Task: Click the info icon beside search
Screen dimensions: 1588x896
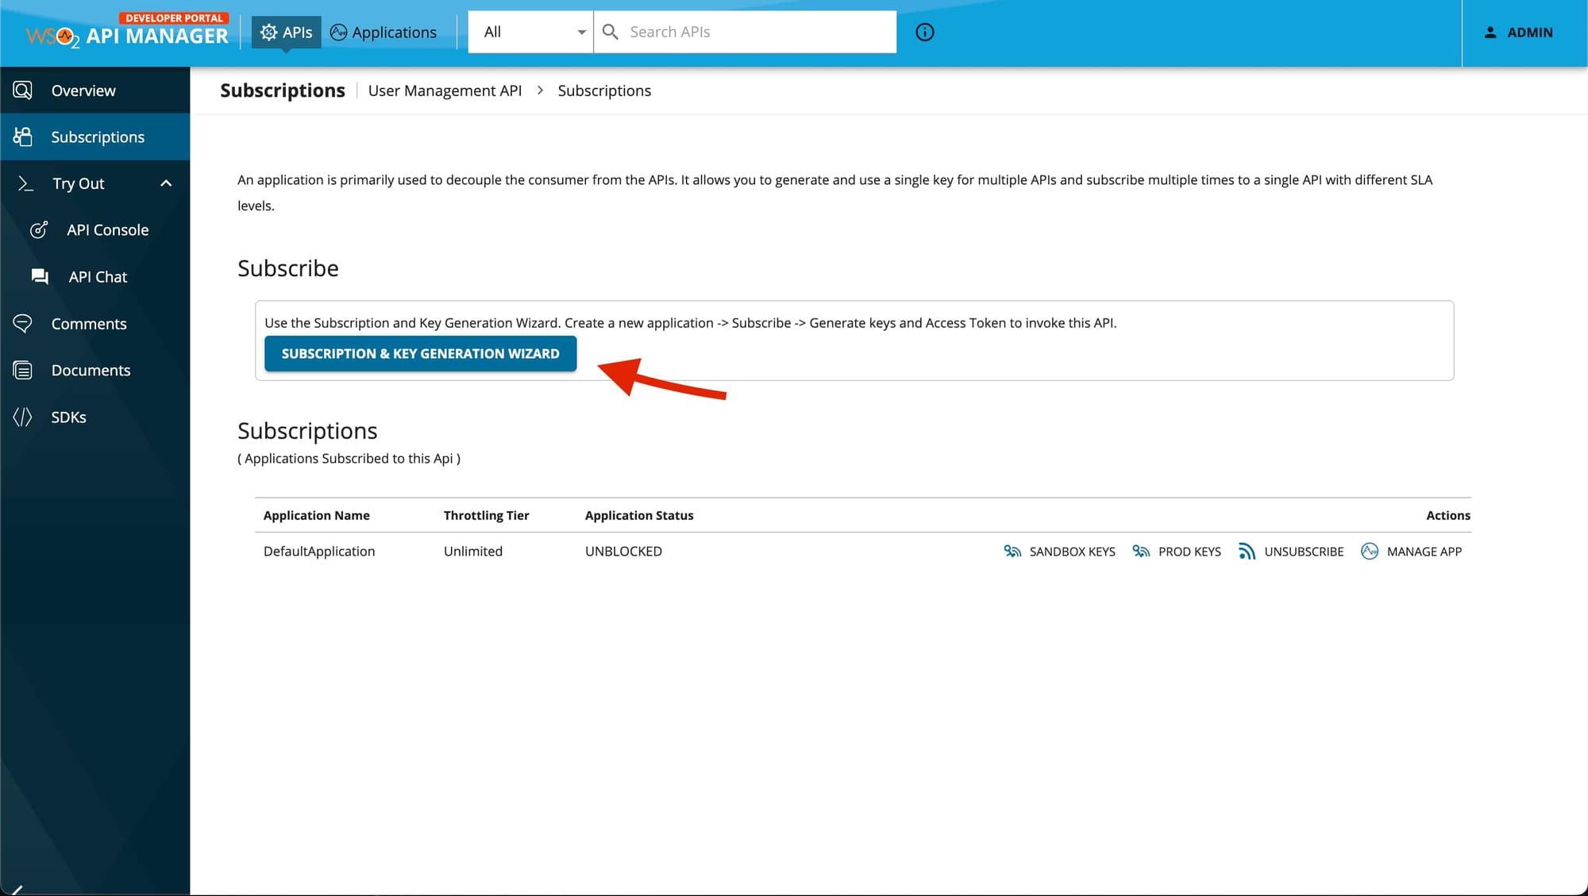Action: 925,32
